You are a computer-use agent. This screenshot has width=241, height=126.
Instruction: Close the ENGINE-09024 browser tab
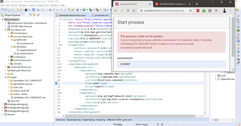(190, 4)
